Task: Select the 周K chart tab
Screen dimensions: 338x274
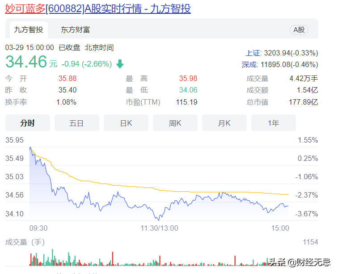Action: point(175,123)
